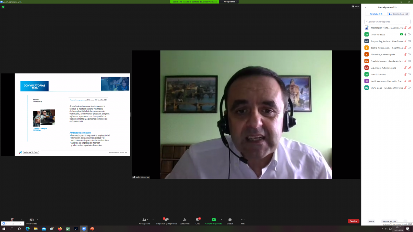
Task: Toggle the microphone mute button
Action: [x=12, y=220]
